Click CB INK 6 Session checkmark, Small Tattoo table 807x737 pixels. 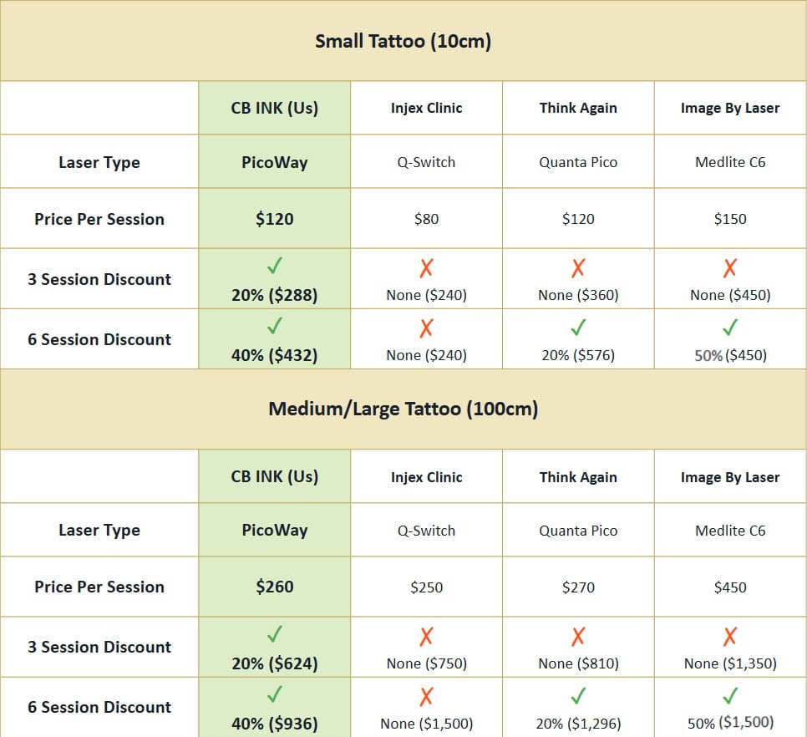[x=275, y=326]
